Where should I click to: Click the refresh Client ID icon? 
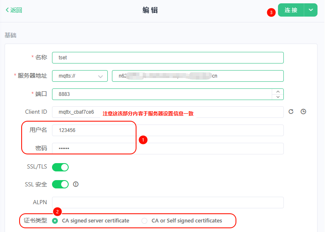291,112
